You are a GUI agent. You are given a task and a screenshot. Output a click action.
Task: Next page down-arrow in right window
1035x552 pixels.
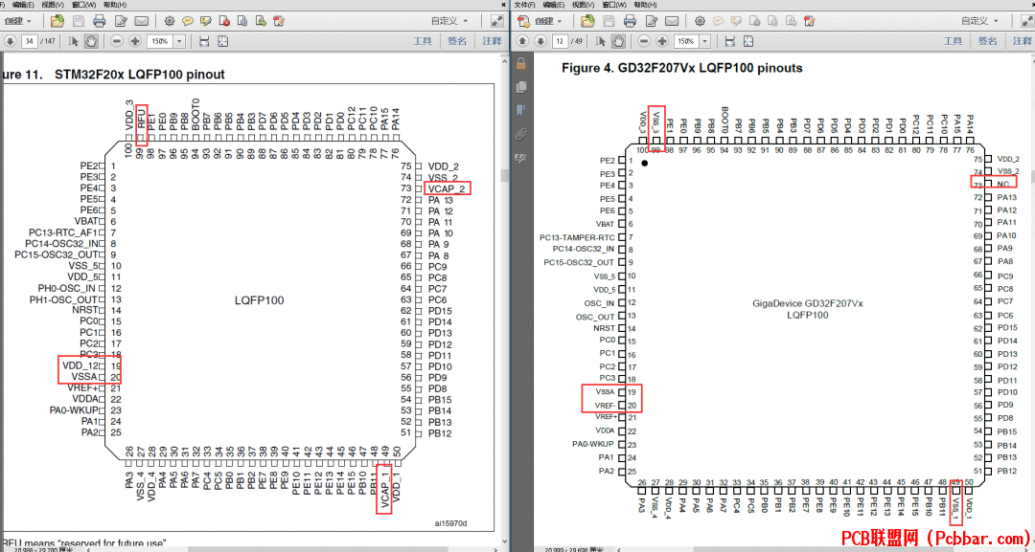click(540, 41)
